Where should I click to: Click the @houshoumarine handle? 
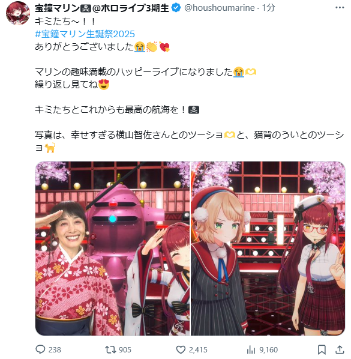[x=220, y=8]
